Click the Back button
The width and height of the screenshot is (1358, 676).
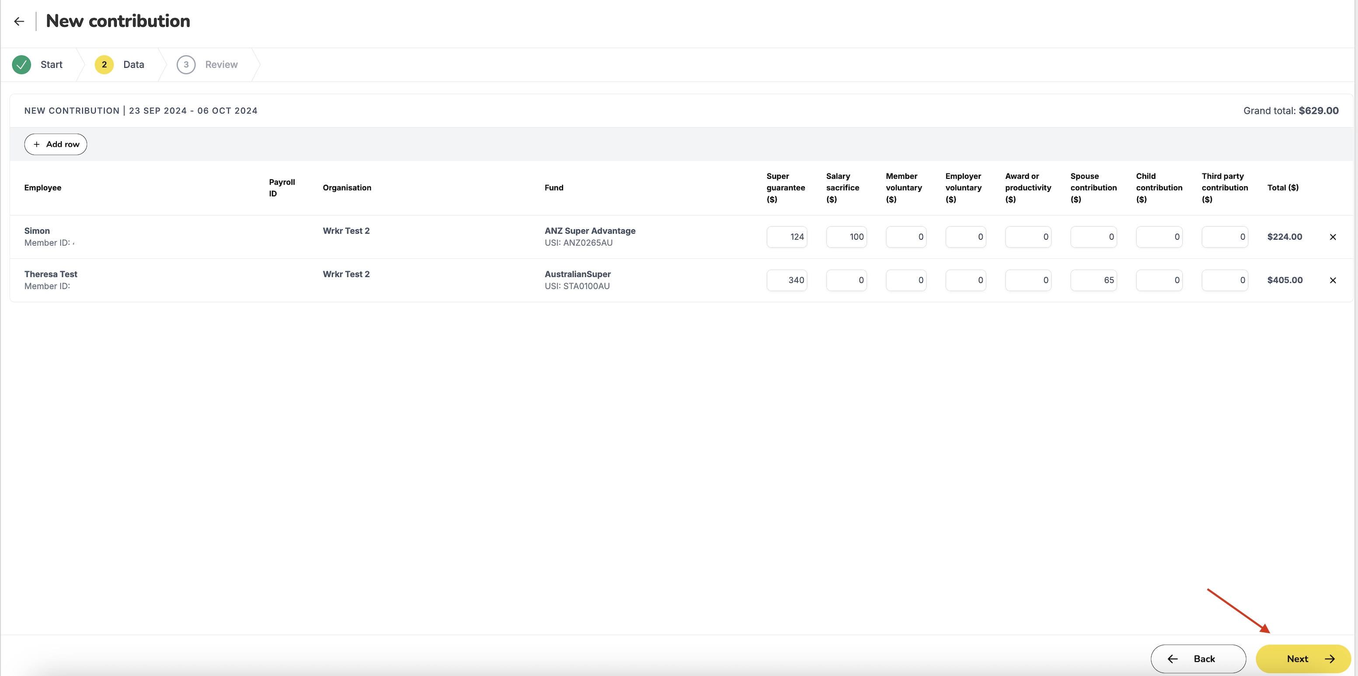pyautogui.click(x=1198, y=659)
